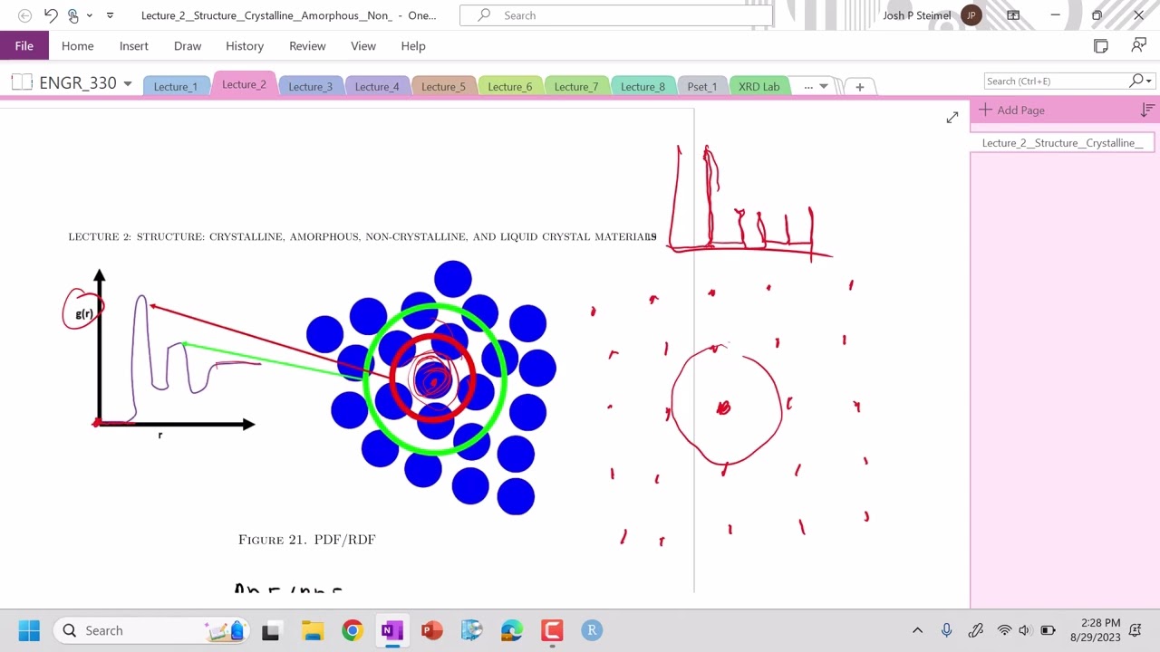This screenshot has height=652, width=1160.
Task: Open the page sort options icon
Action: coord(1147,110)
